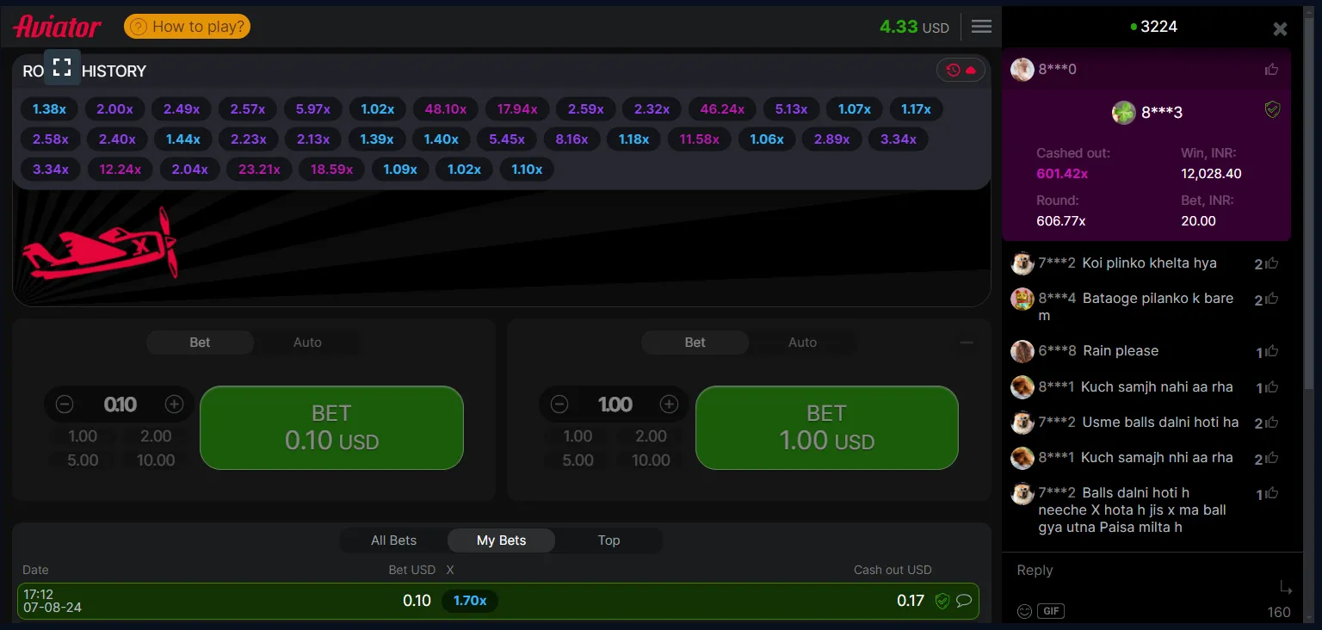Click the fullscreen expand icon

(62, 67)
